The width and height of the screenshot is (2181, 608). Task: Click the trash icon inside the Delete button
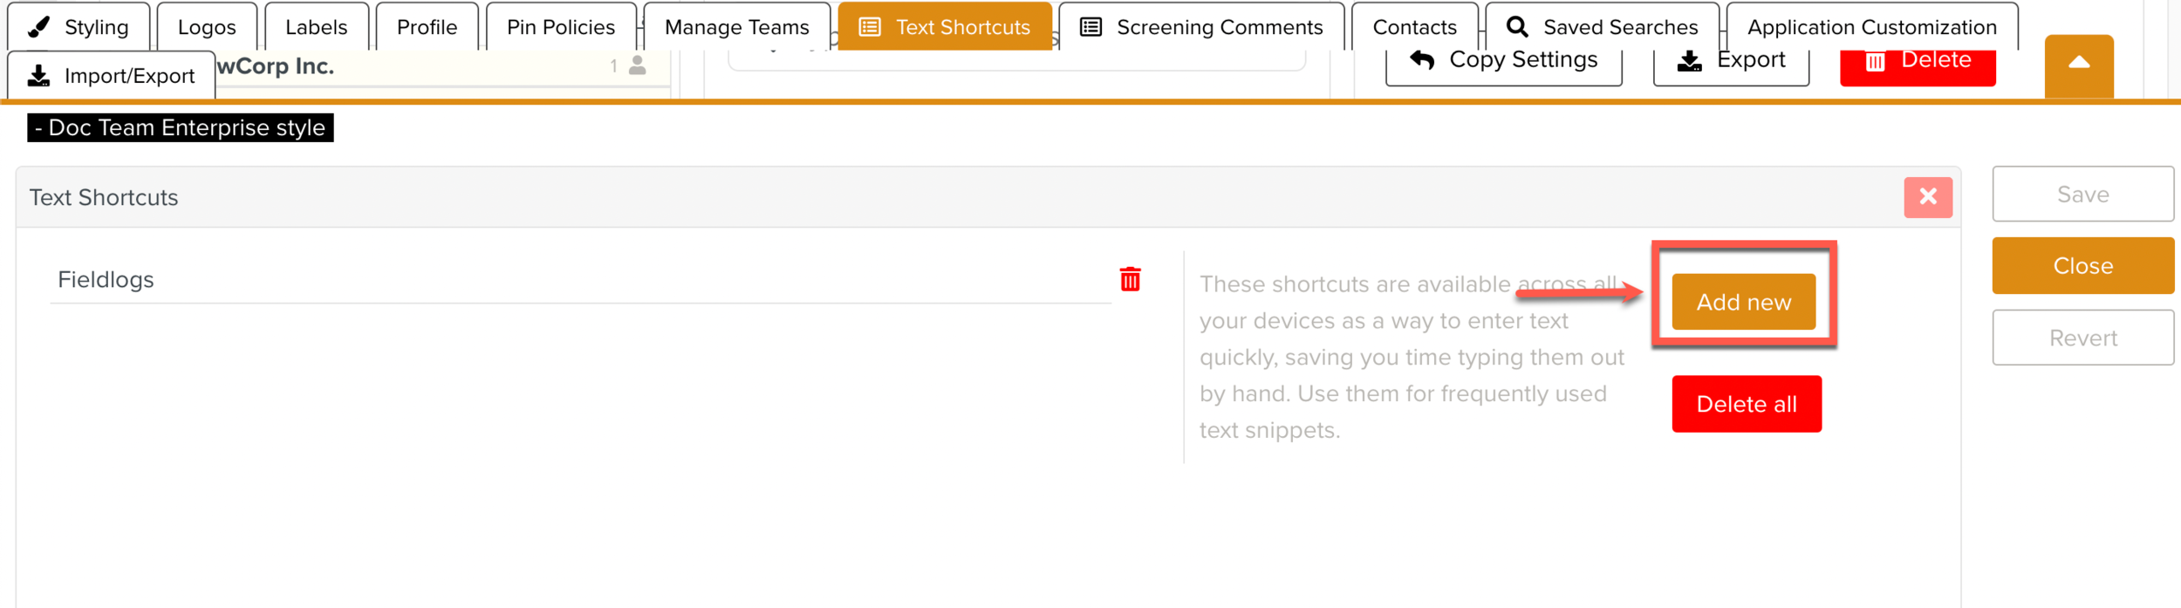click(x=1872, y=58)
